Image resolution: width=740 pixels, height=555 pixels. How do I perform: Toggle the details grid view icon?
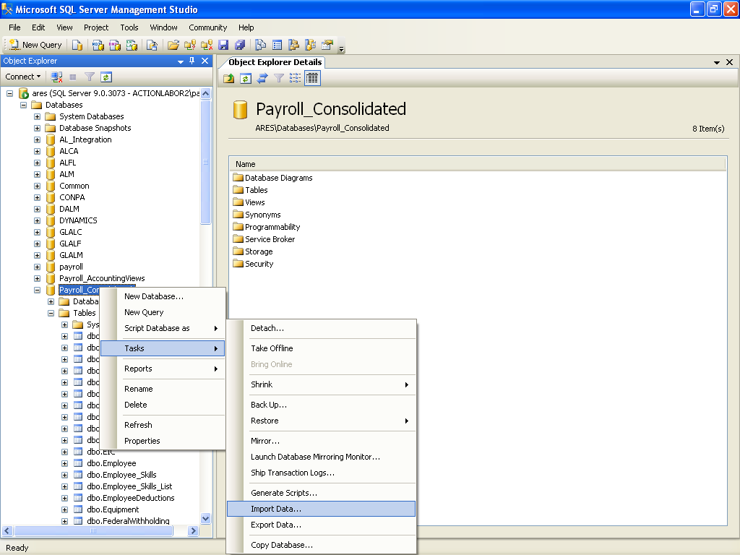pos(312,78)
